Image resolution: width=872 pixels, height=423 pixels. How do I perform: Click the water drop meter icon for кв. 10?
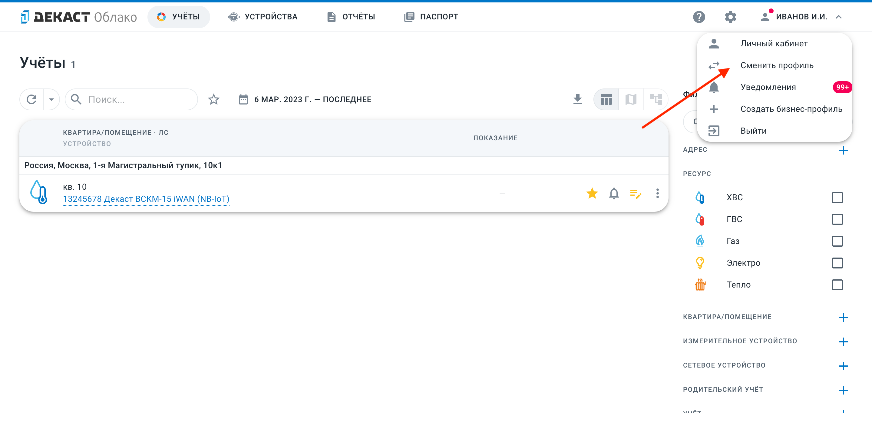point(38,192)
